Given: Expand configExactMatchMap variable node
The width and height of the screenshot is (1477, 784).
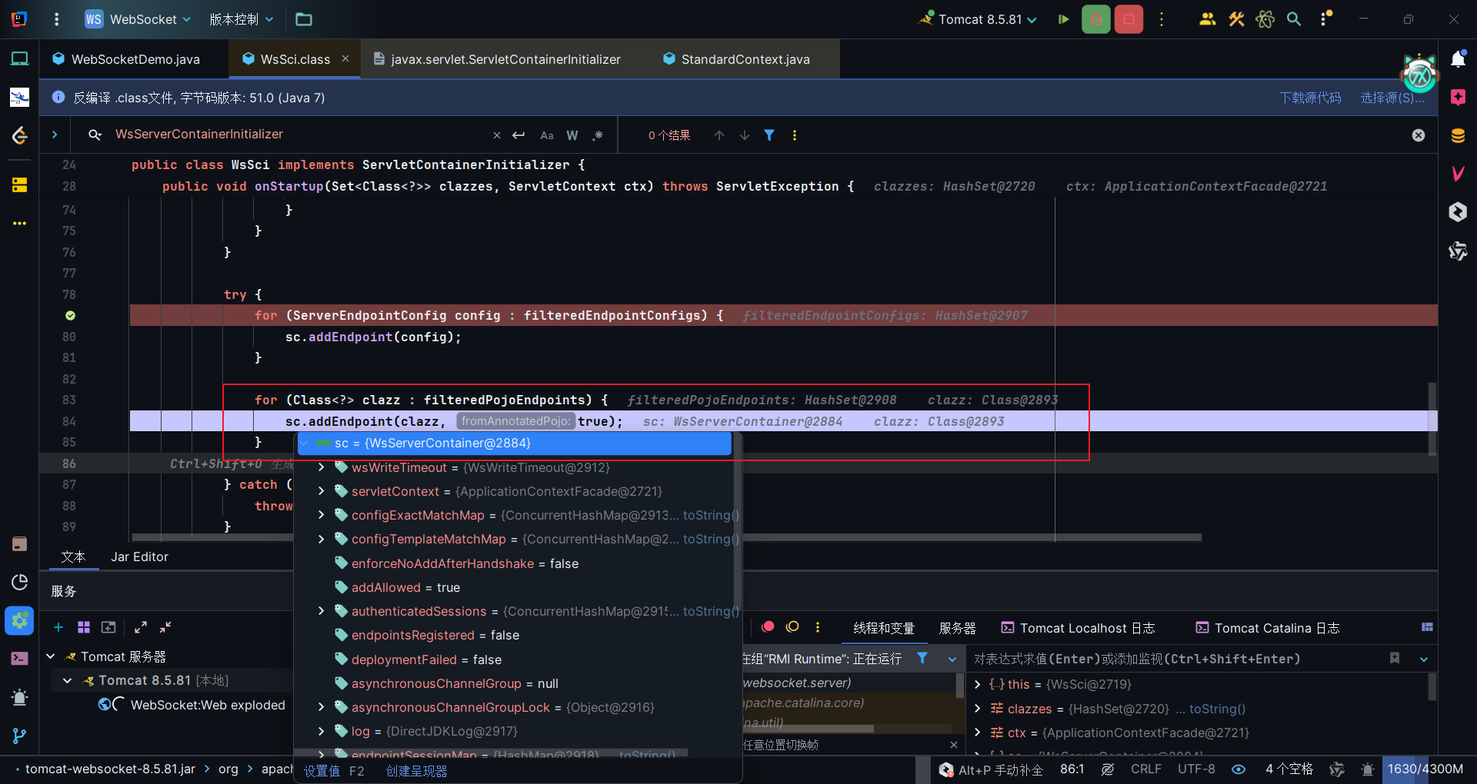Looking at the screenshot, I should [322, 515].
